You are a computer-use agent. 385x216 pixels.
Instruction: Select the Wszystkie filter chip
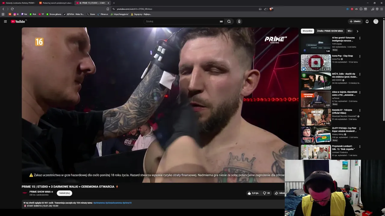[307, 31]
